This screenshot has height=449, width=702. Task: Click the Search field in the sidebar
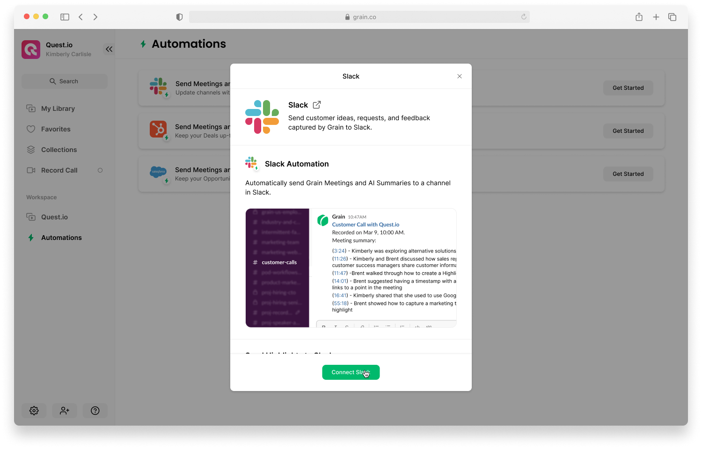(x=64, y=81)
